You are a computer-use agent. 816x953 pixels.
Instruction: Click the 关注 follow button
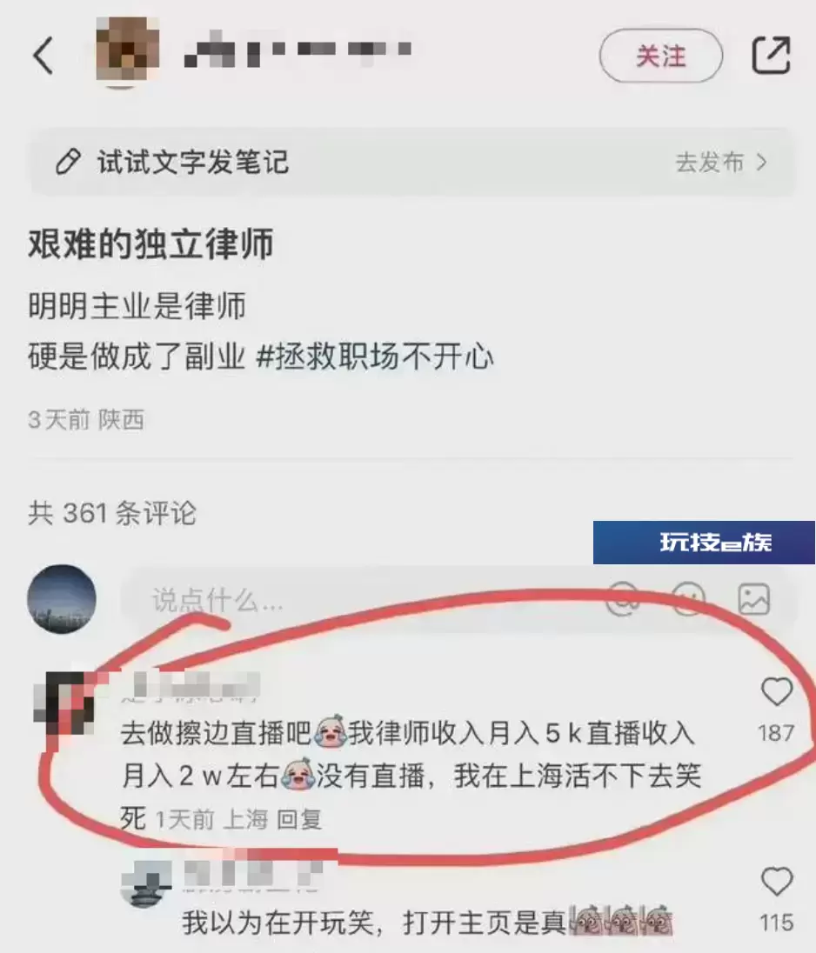[661, 56]
